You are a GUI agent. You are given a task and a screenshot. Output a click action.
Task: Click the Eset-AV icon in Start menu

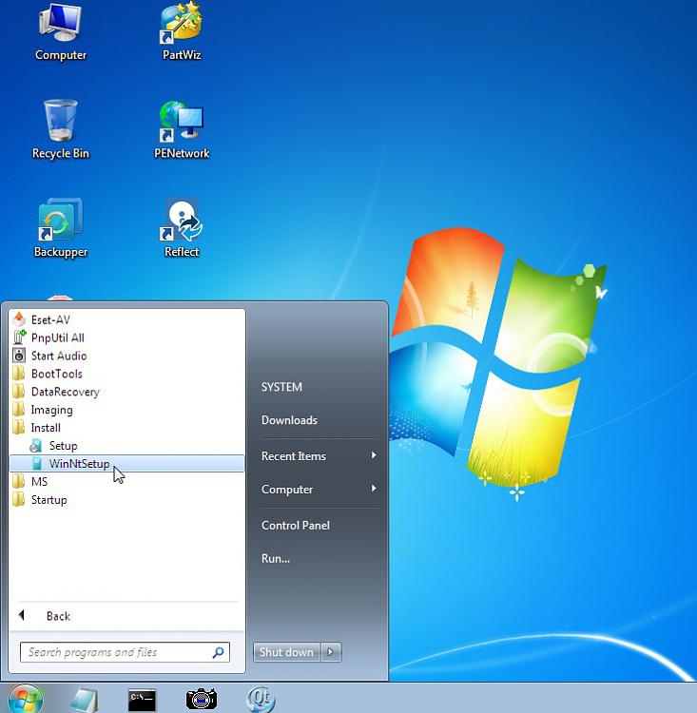tap(19, 319)
